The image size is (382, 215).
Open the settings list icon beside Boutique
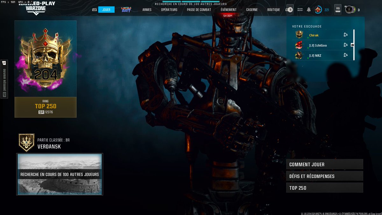pos(290,10)
